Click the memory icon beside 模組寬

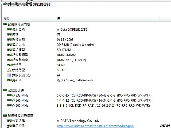(9, 65)
